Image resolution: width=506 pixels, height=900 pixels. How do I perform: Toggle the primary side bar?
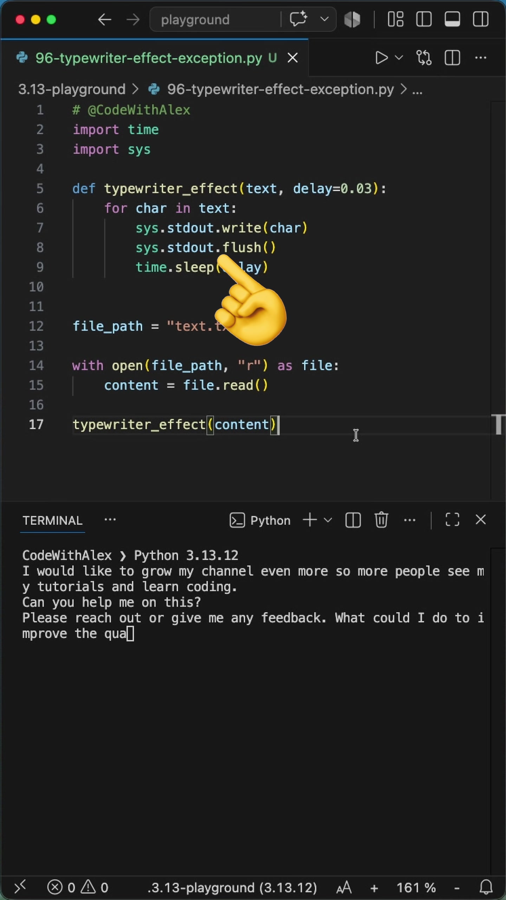[424, 19]
